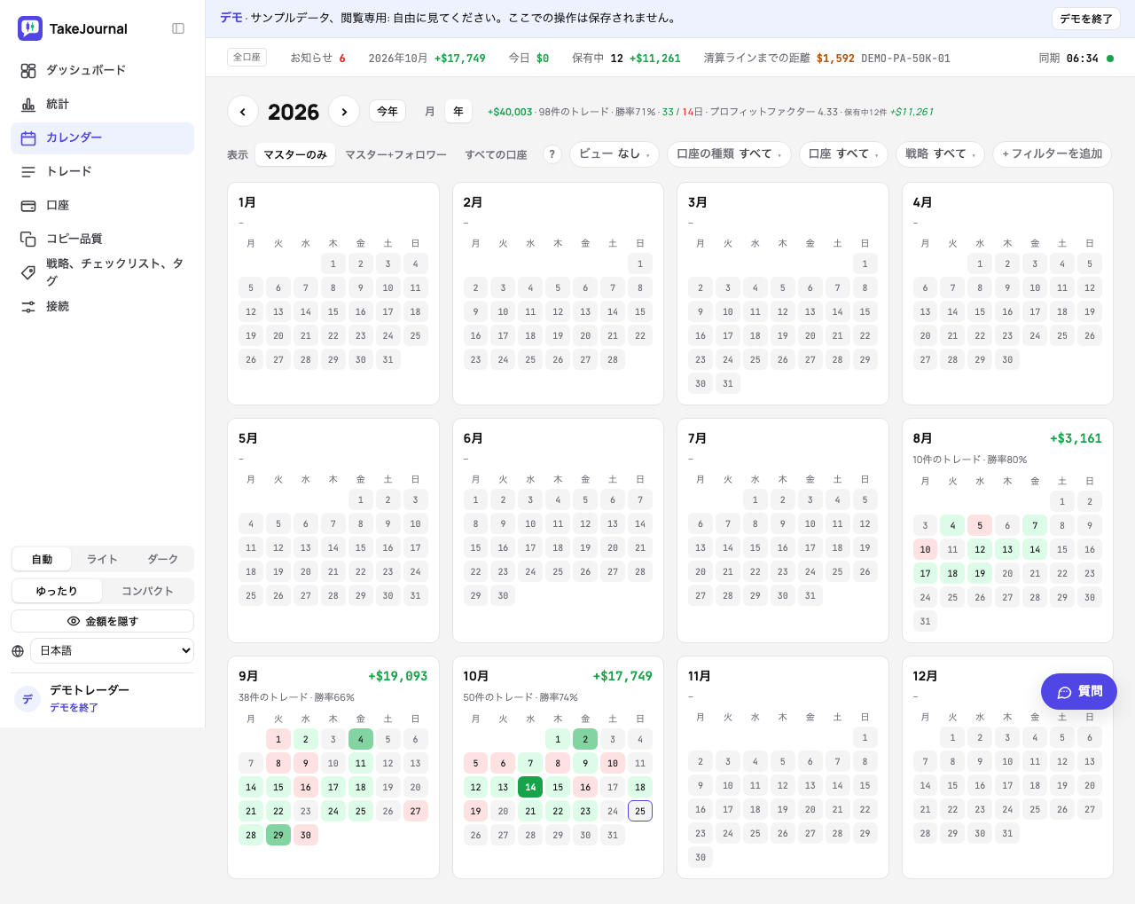
Task: Click outlined October 25 day cell
Action: tap(640, 811)
